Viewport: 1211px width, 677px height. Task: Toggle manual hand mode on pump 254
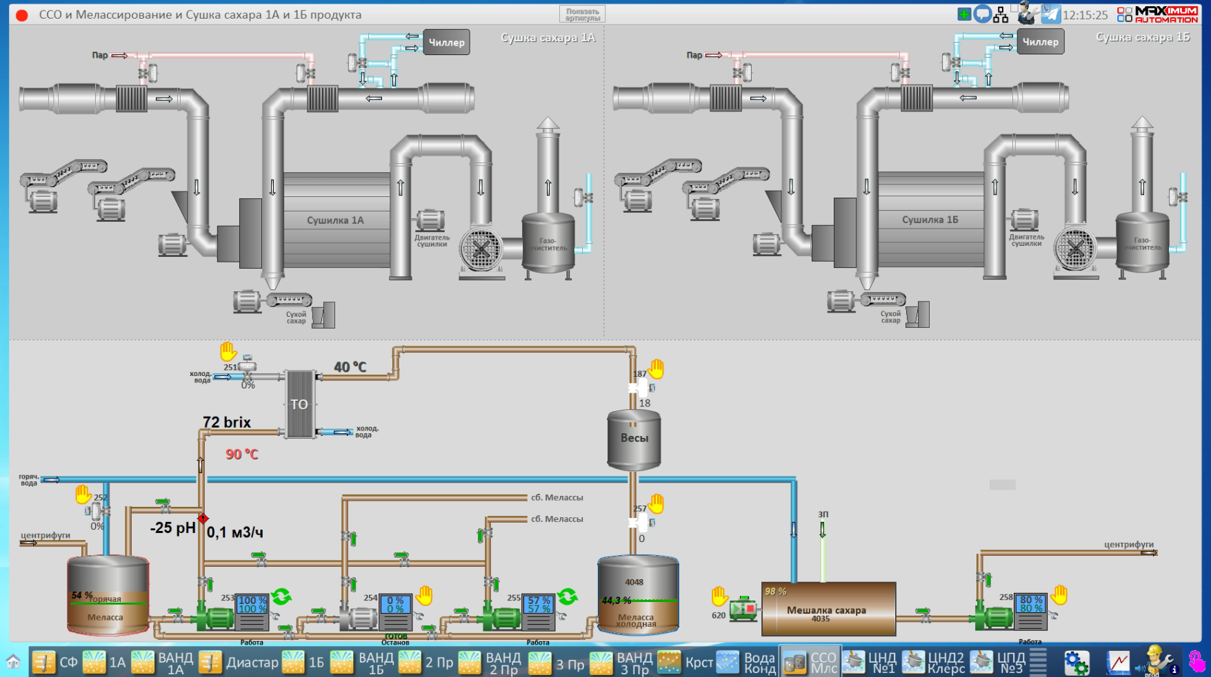click(424, 596)
